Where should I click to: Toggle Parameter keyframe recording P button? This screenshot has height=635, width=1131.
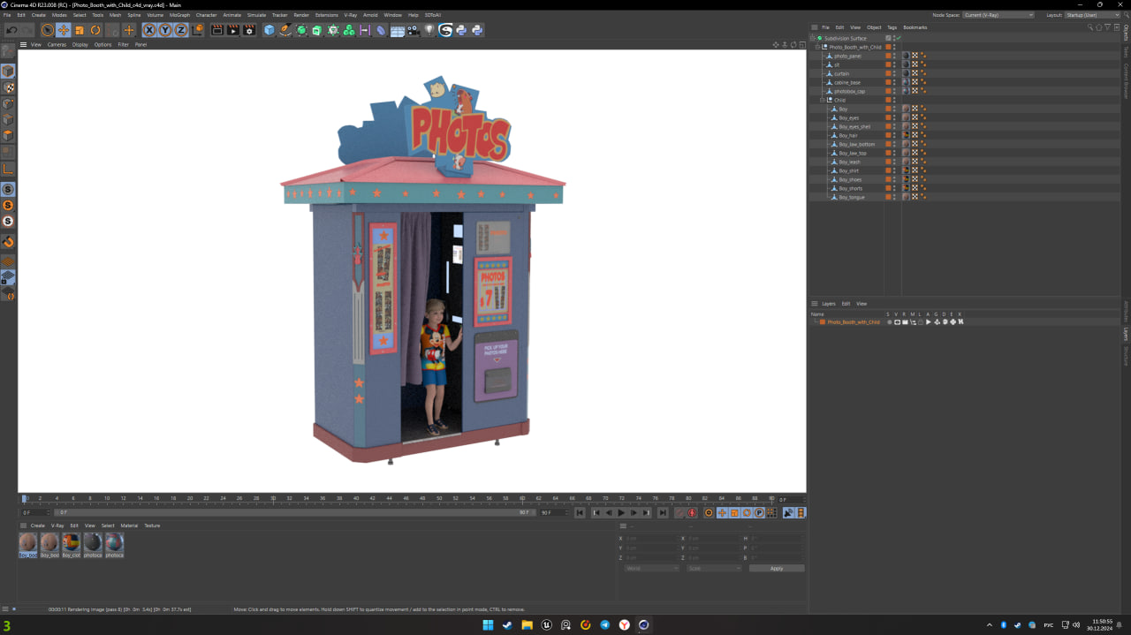(x=759, y=513)
